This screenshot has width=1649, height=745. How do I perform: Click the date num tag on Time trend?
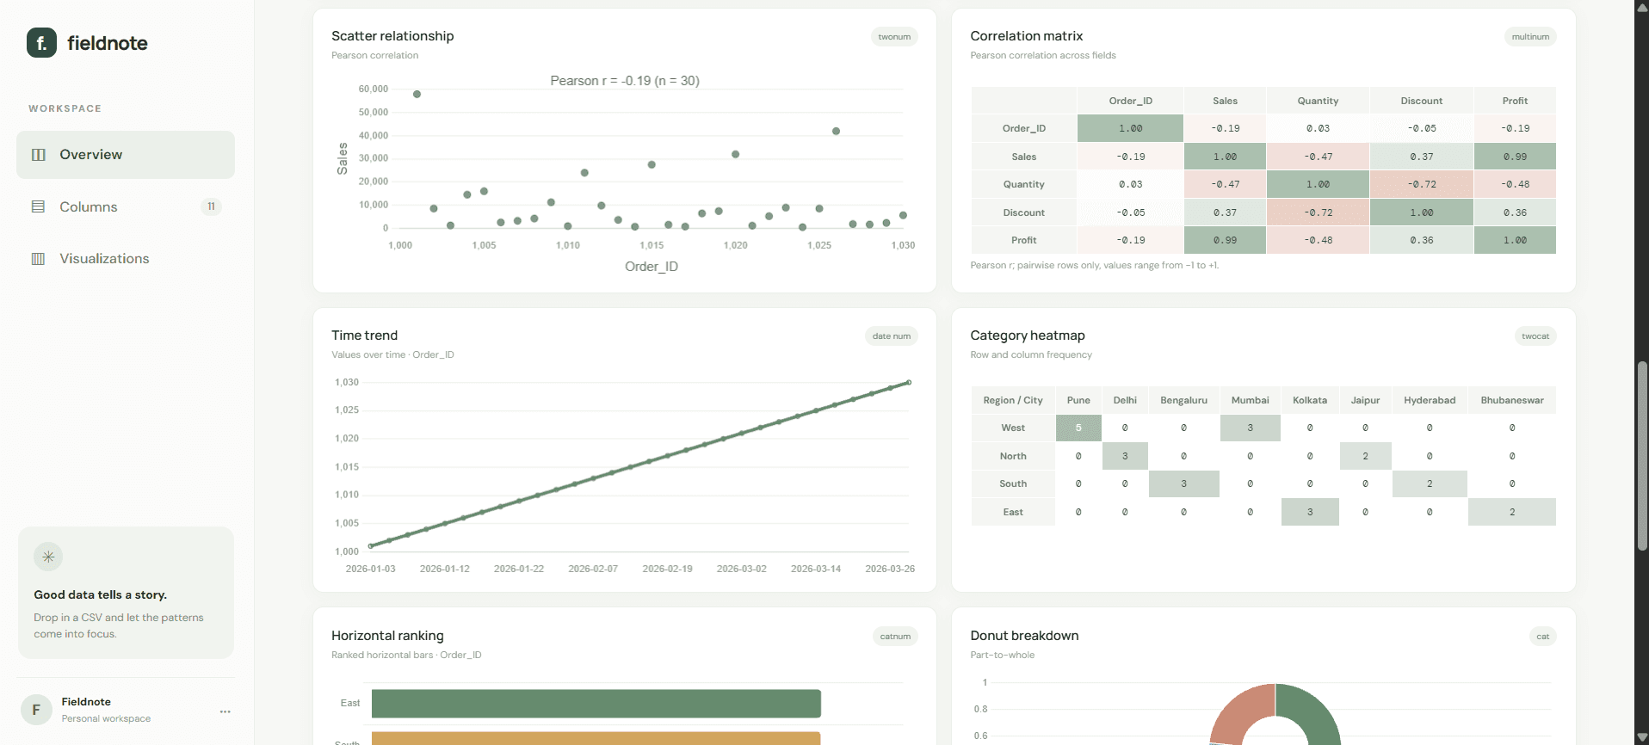(x=891, y=336)
